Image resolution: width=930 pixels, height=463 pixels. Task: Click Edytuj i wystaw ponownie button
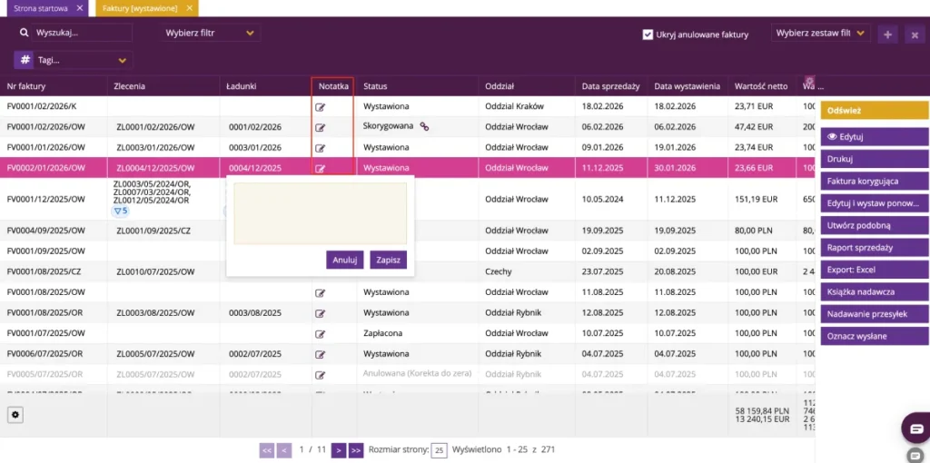click(875, 203)
